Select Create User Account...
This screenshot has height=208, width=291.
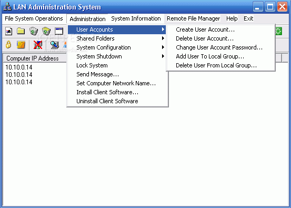coord(220,29)
